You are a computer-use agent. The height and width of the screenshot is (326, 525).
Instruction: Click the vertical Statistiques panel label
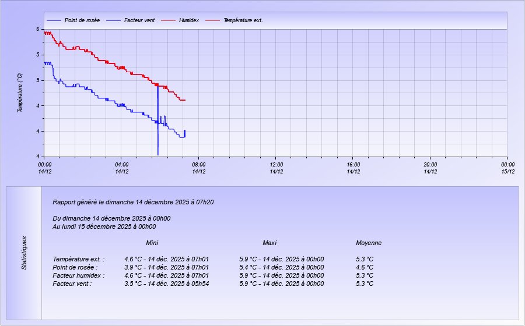coord(24,253)
